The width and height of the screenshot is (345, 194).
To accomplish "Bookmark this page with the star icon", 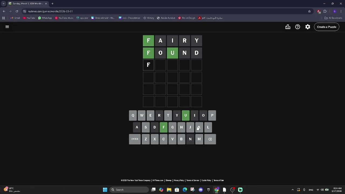I will click(309, 11).
